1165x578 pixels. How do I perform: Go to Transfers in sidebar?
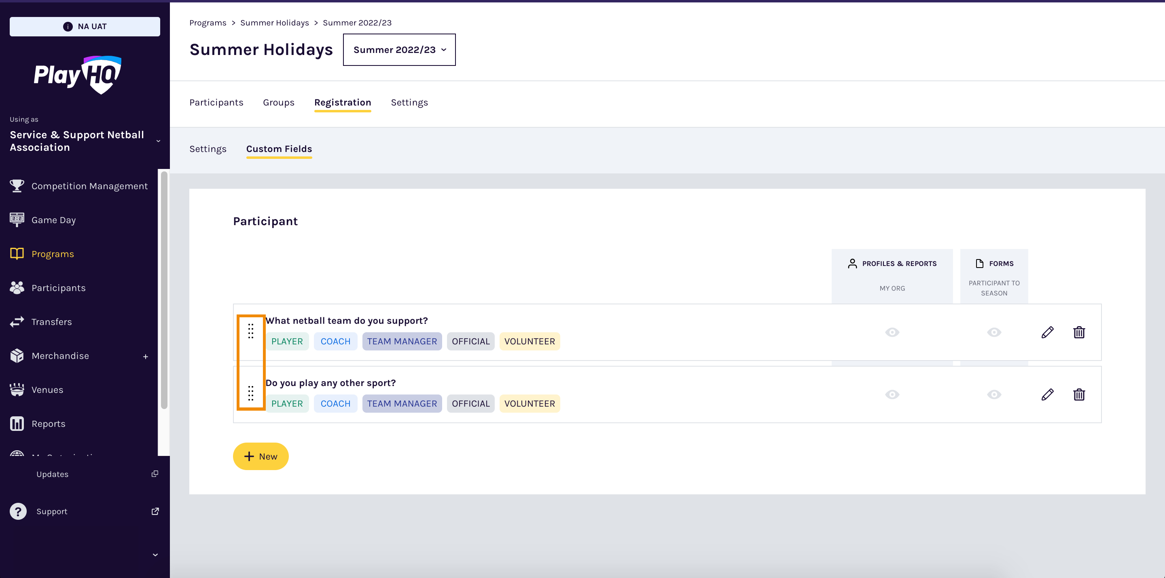click(x=51, y=322)
